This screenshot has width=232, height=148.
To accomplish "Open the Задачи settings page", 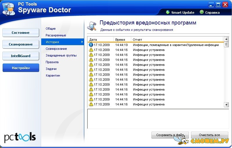I will tap(51, 69).
